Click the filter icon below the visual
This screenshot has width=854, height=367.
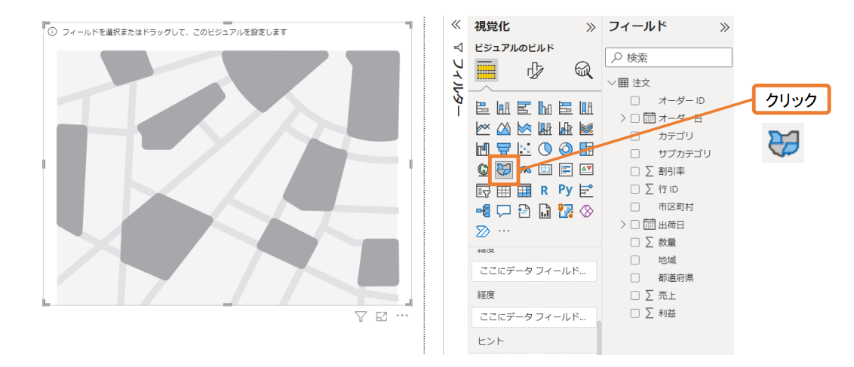tap(361, 317)
